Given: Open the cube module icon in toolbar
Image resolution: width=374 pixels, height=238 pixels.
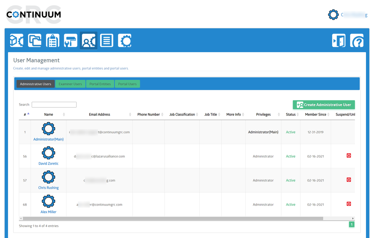Looking at the screenshot, I should 16,41.
